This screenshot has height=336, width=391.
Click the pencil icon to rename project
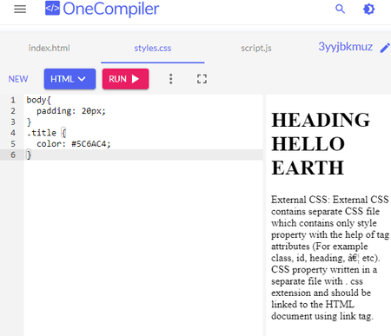click(x=385, y=48)
